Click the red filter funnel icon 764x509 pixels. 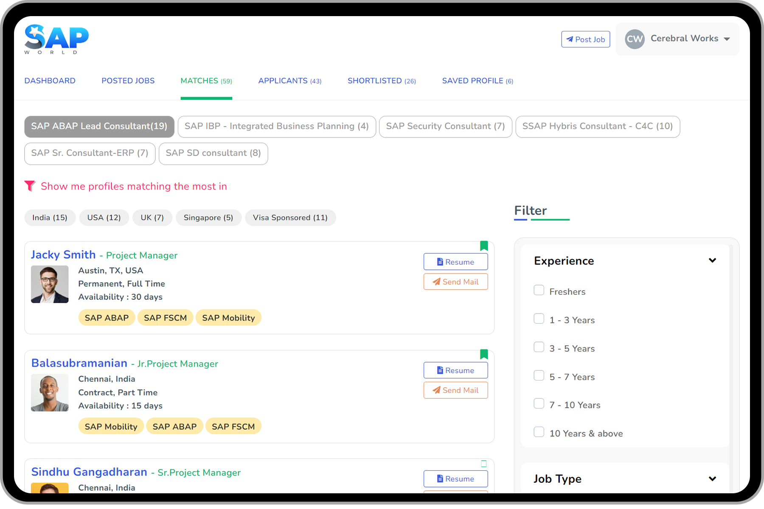click(x=30, y=186)
